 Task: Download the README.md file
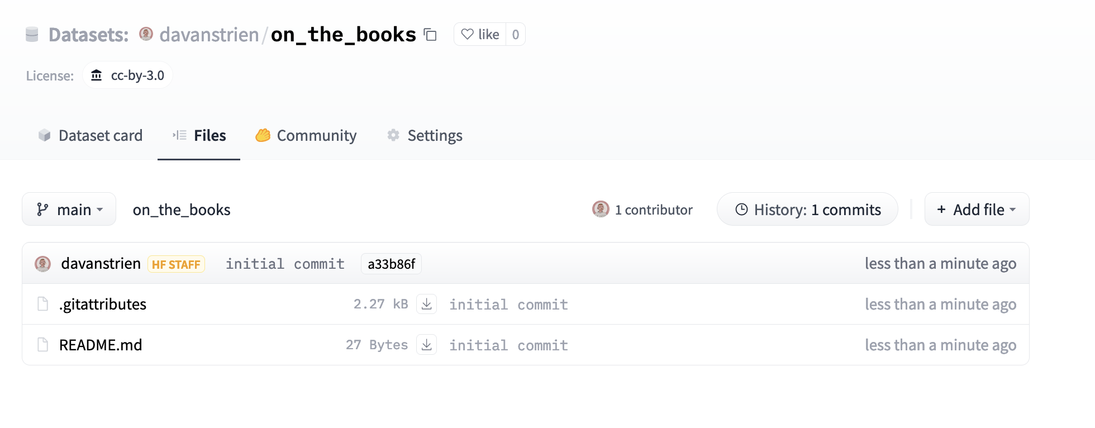[426, 345]
